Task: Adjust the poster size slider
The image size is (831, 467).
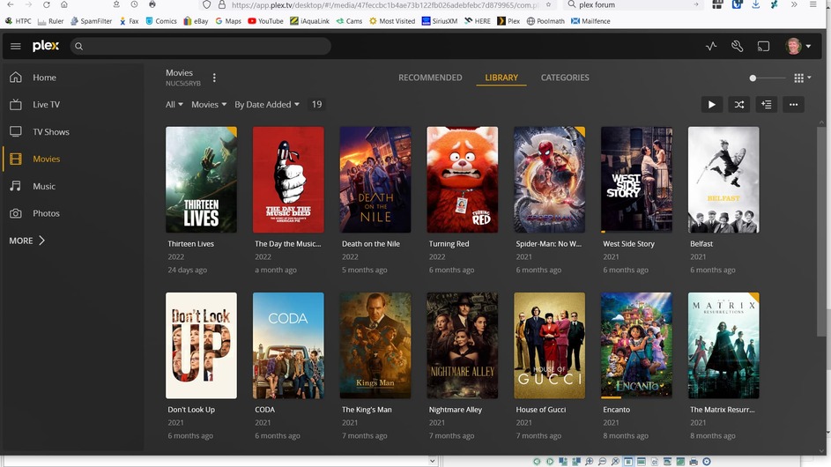Action: click(x=767, y=78)
